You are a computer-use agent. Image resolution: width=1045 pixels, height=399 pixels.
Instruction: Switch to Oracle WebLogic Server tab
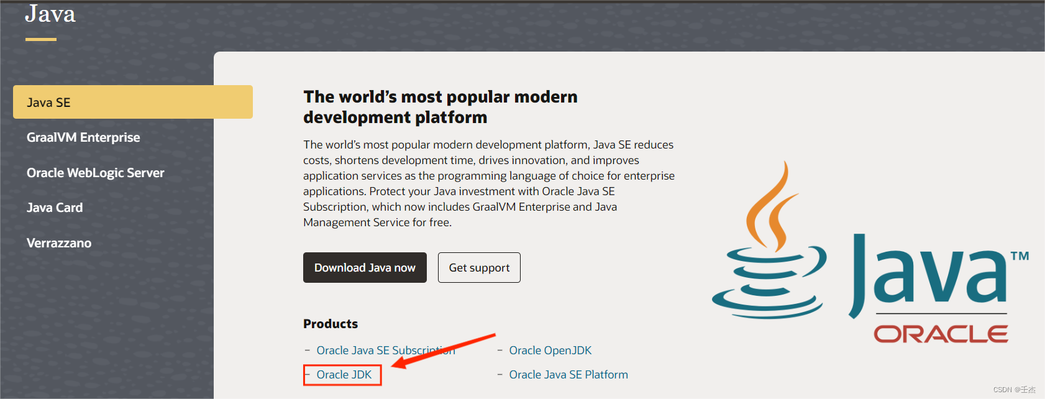click(x=96, y=173)
